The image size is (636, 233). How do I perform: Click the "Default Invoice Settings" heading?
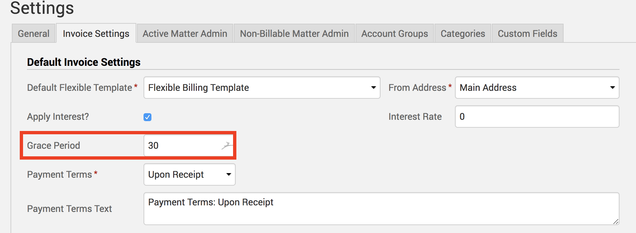(84, 62)
